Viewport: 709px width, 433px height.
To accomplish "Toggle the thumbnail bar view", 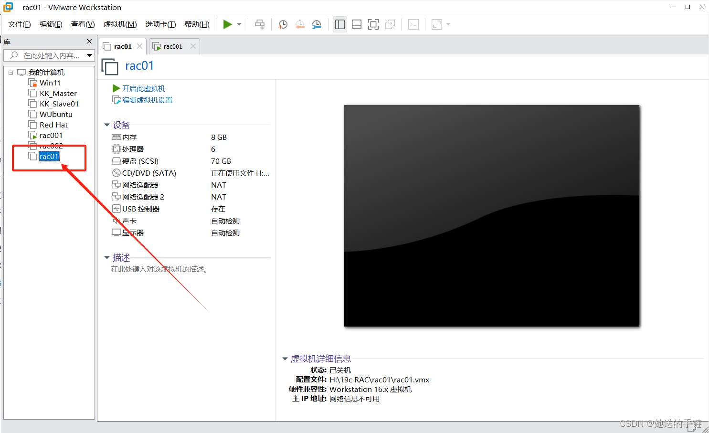I will coord(357,24).
